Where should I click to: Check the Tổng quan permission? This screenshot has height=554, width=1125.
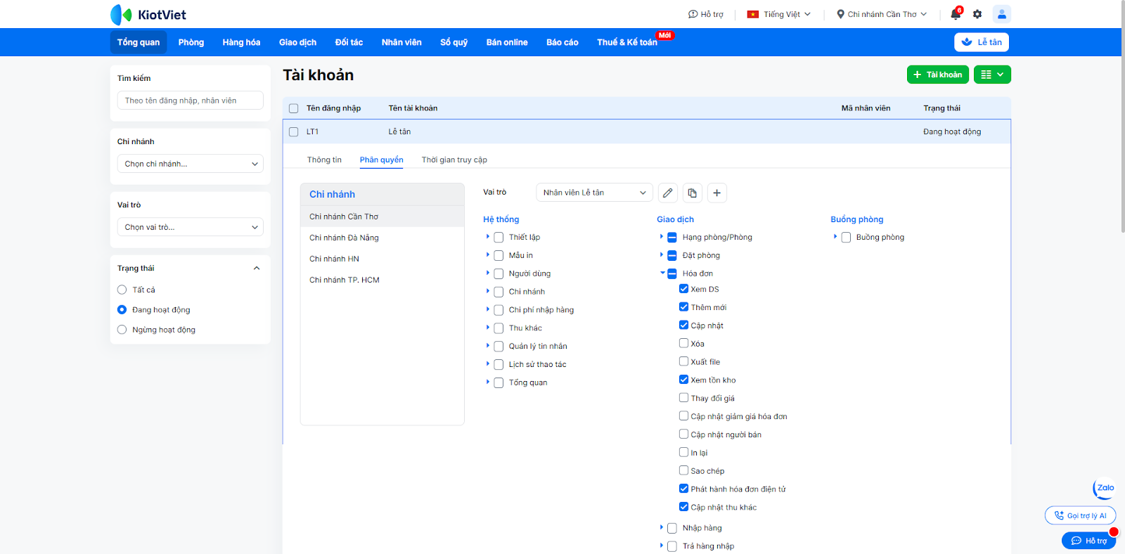point(499,382)
